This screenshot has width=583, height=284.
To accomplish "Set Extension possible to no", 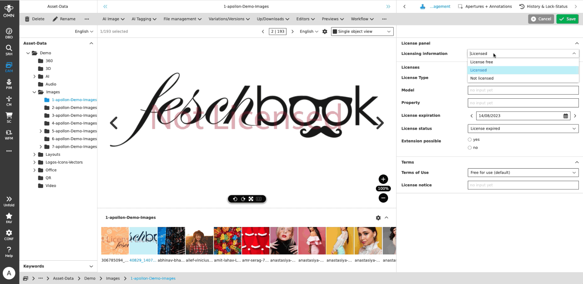I will [x=470, y=148].
